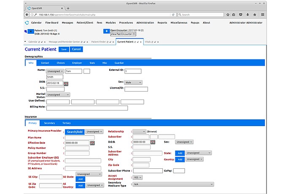Open name title Unassigned dropdown
The height and width of the screenshot is (194, 291).
(55, 71)
